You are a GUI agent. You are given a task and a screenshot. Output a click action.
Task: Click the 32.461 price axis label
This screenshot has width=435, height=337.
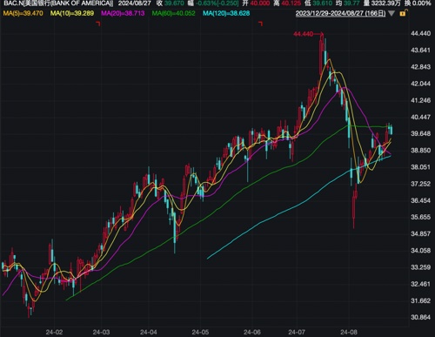pos(420,284)
